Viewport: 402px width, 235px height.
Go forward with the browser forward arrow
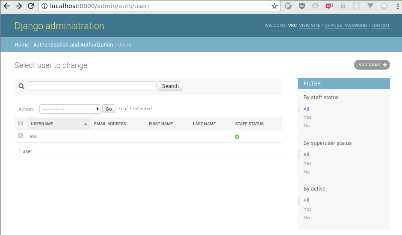pos(19,6)
